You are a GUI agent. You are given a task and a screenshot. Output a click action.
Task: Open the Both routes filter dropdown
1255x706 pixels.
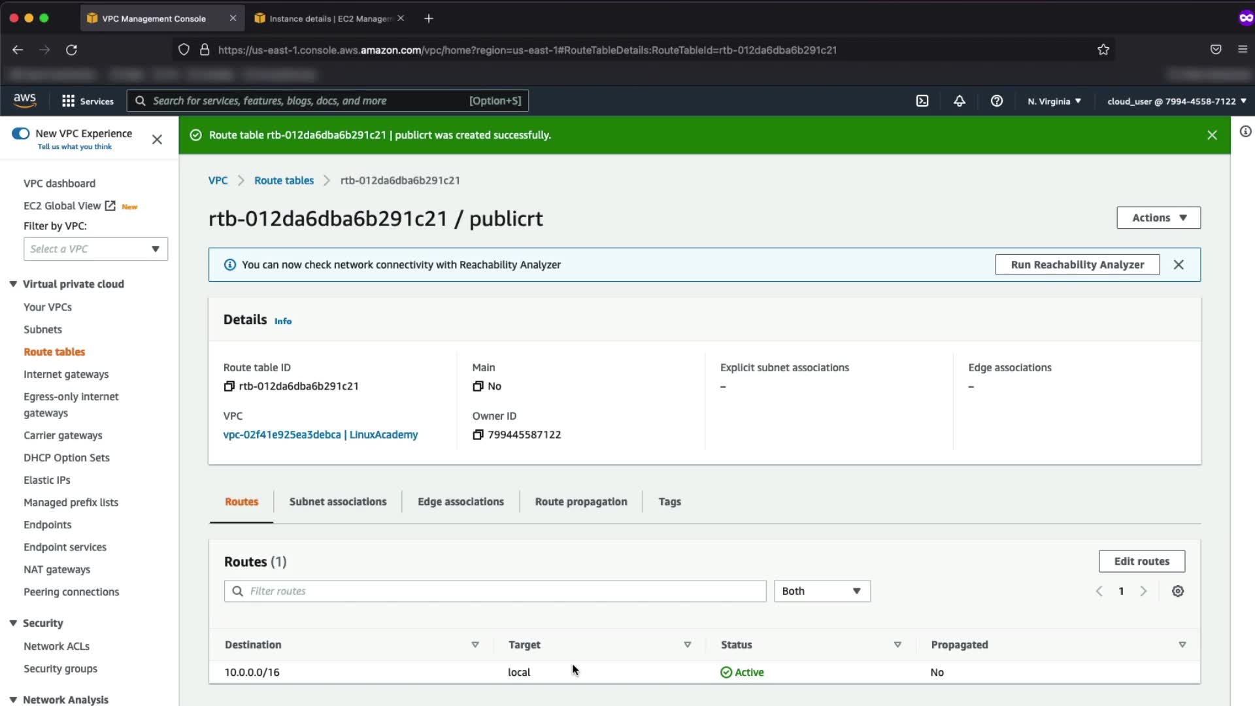pos(822,591)
